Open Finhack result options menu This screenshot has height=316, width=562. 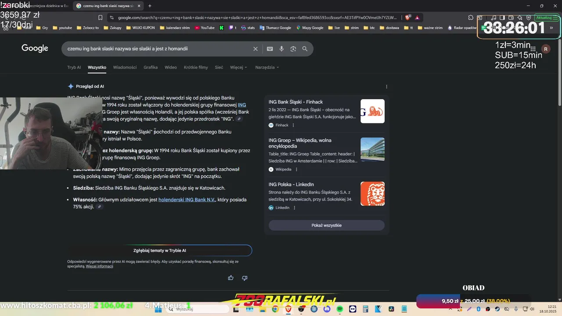pyautogui.click(x=293, y=125)
